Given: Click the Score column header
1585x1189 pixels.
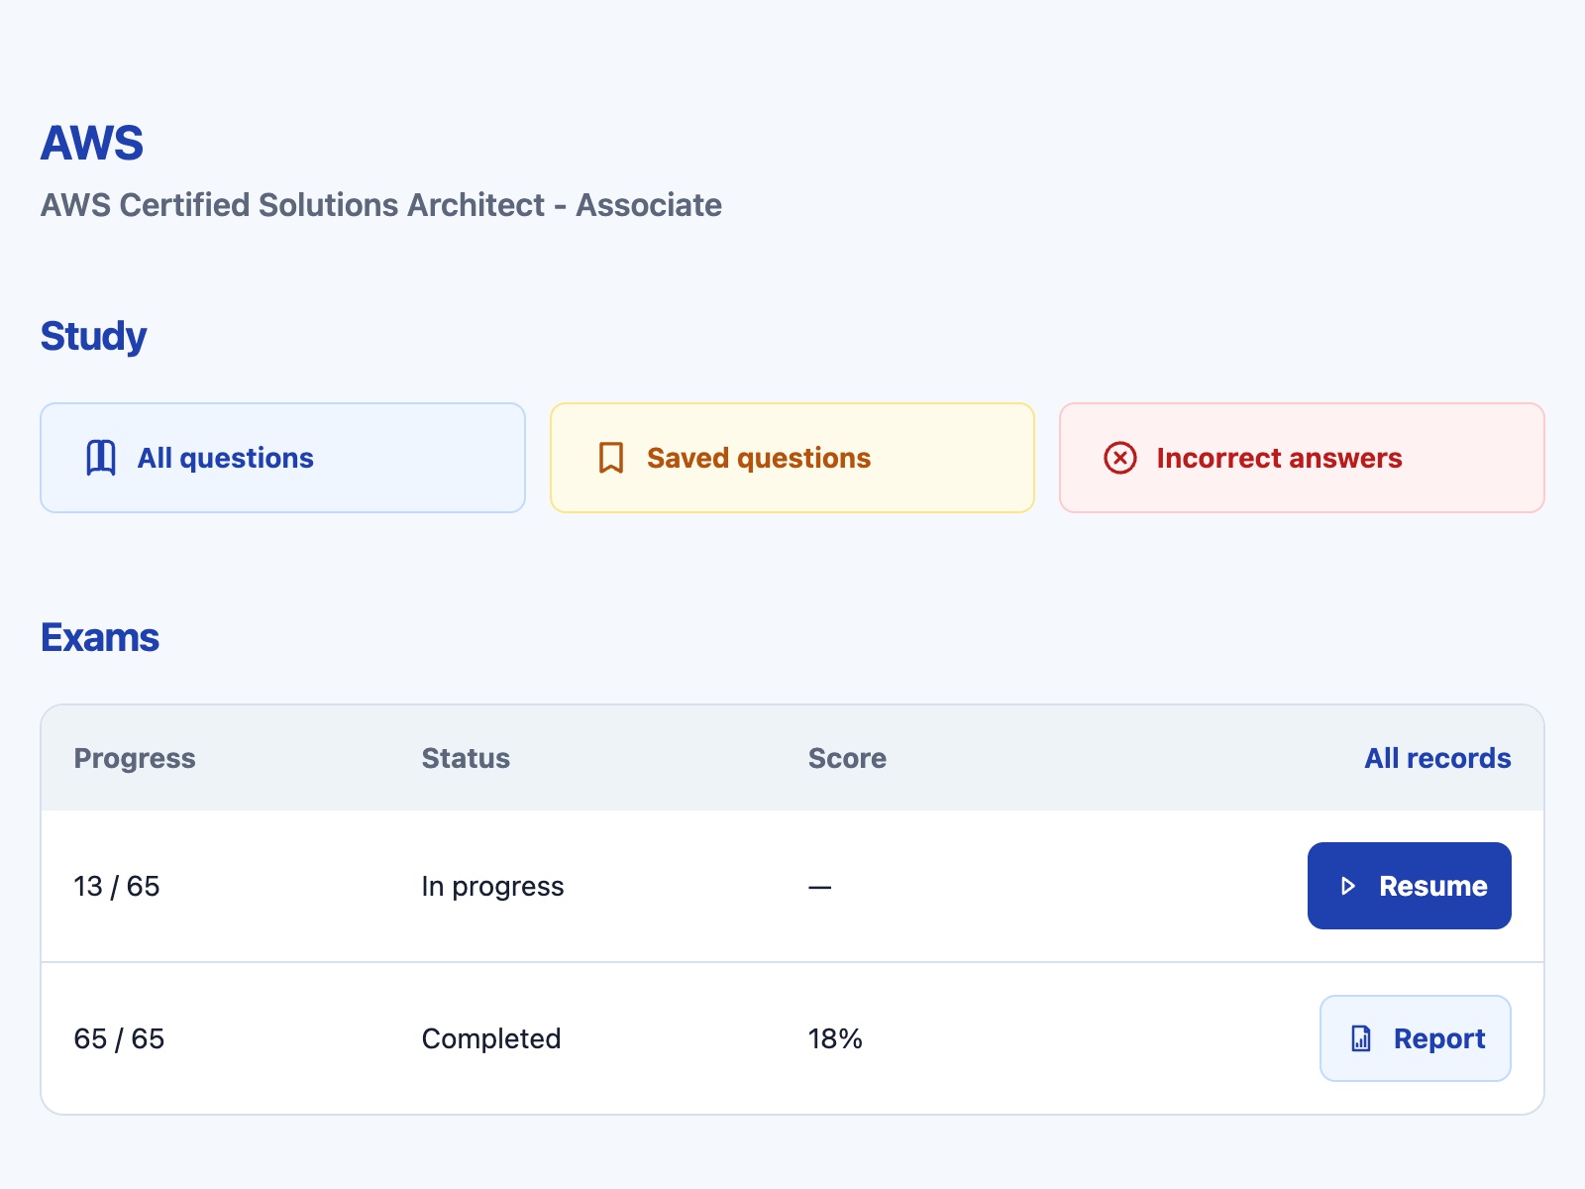Looking at the screenshot, I should point(847,758).
